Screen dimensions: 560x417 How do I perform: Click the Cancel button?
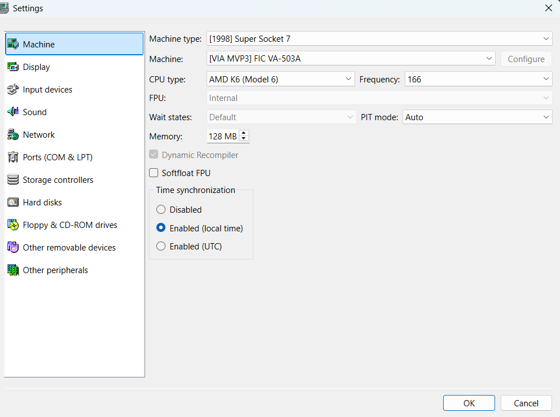tap(526, 403)
